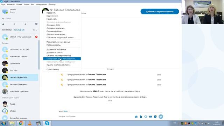Click the favorite star next to Татьяна Терентьева
The height and width of the screenshot is (126, 224).
click(x=51, y=10)
